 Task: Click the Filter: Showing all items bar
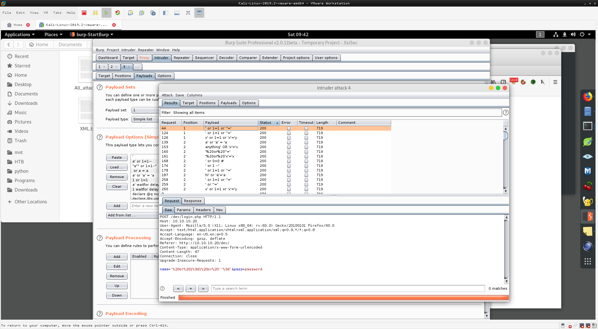click(331, 113)
